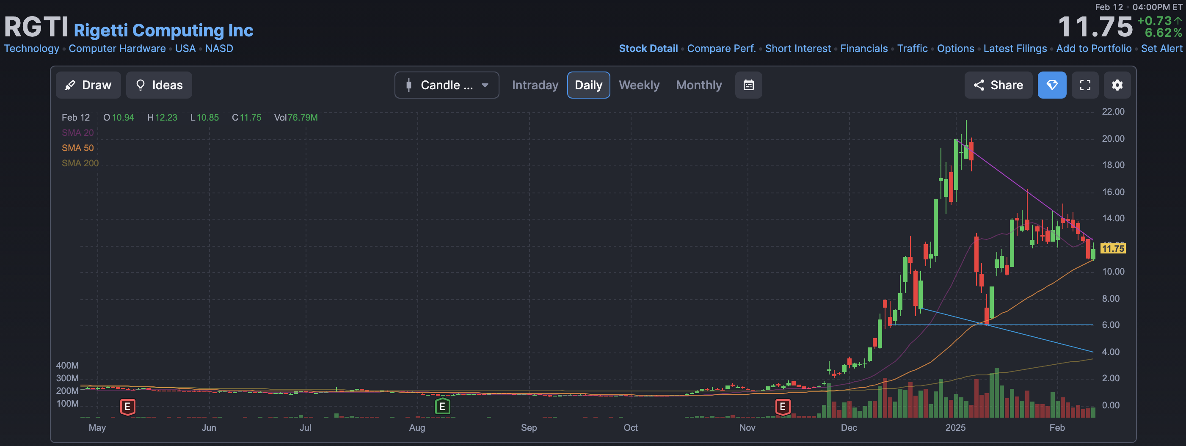Expand the Candle chart type dropdown
This screenshot has height=446, width=1186.
[x=447, y=85]
